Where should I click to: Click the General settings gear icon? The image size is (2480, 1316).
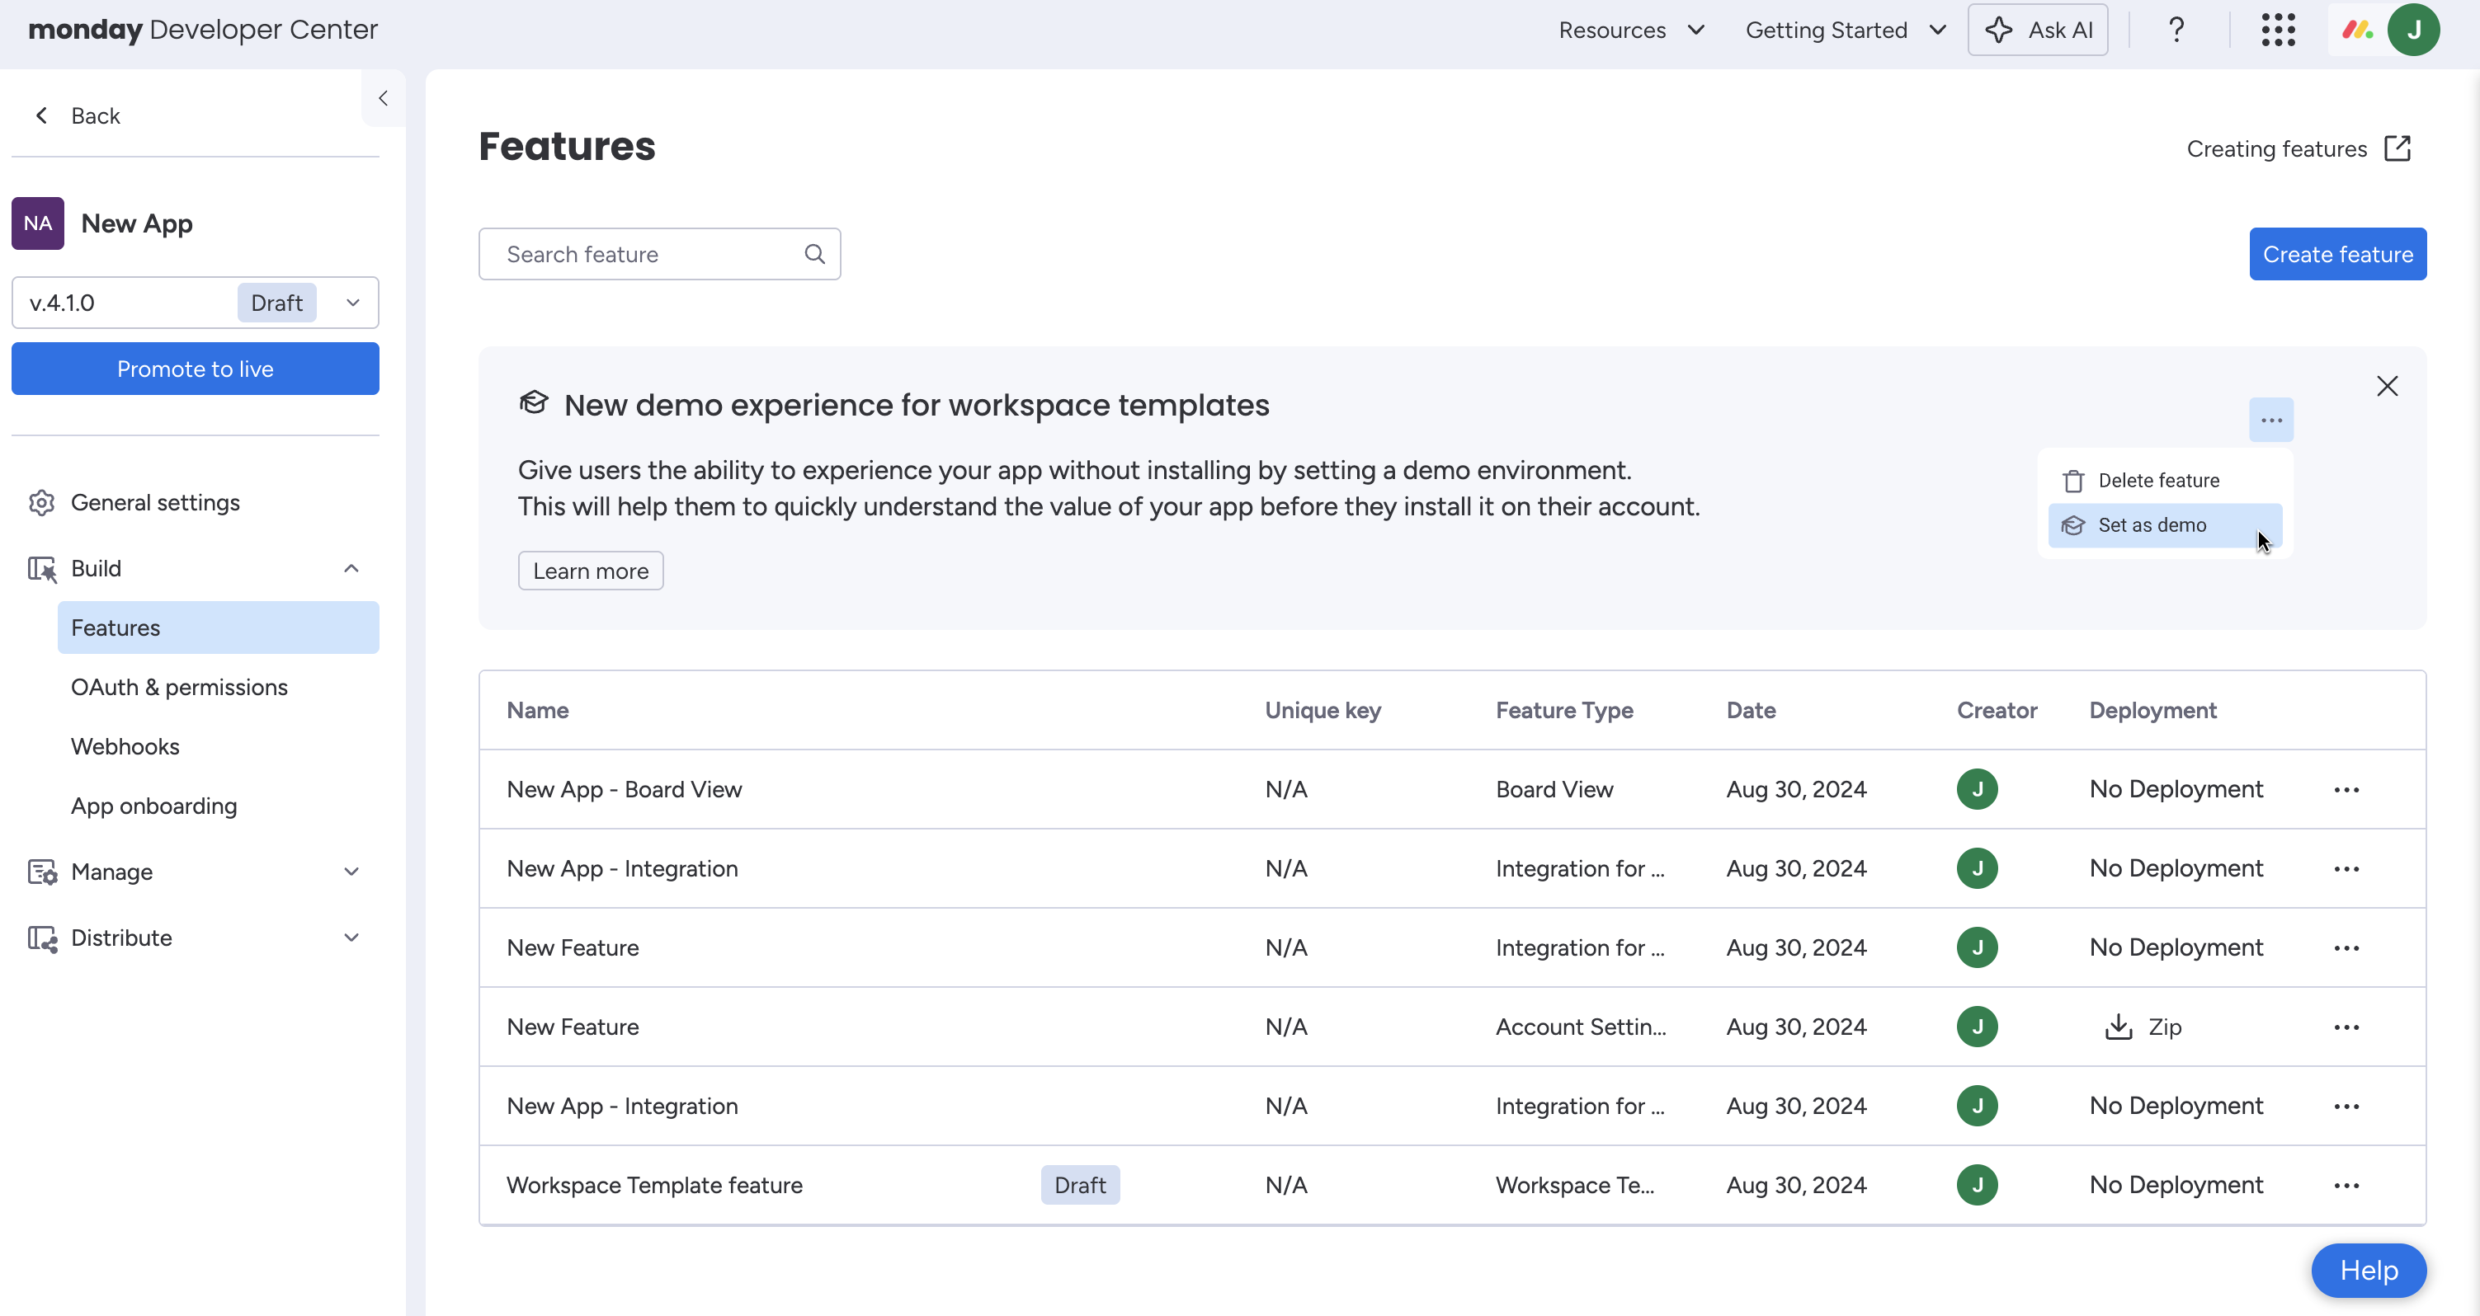tap(41, 502)
